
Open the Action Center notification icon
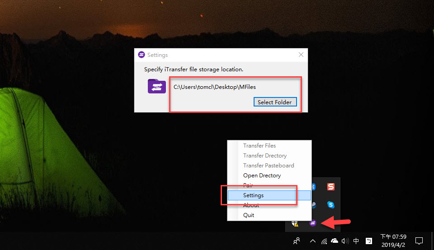click(x=419, y=241)
